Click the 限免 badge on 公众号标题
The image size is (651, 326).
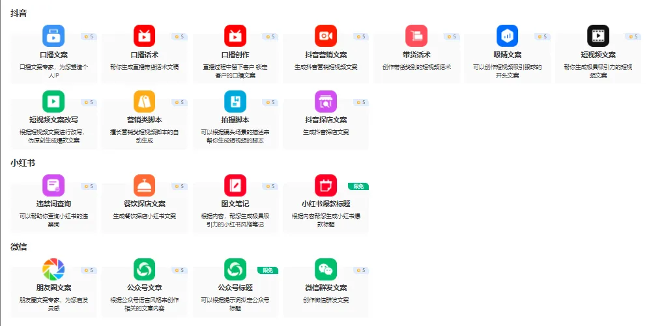(x=268, y=271)
